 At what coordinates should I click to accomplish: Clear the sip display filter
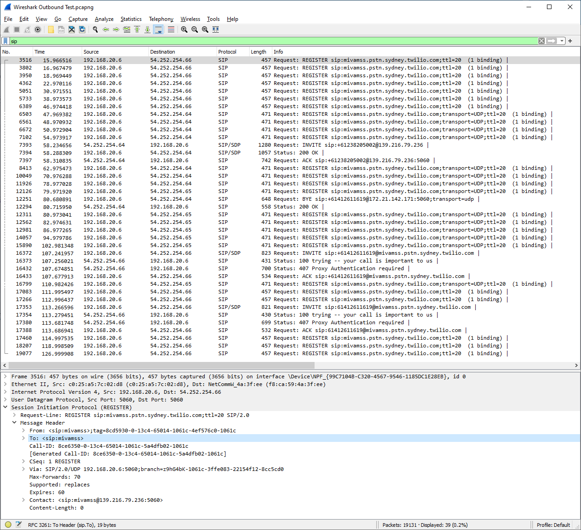pos(542,41)
